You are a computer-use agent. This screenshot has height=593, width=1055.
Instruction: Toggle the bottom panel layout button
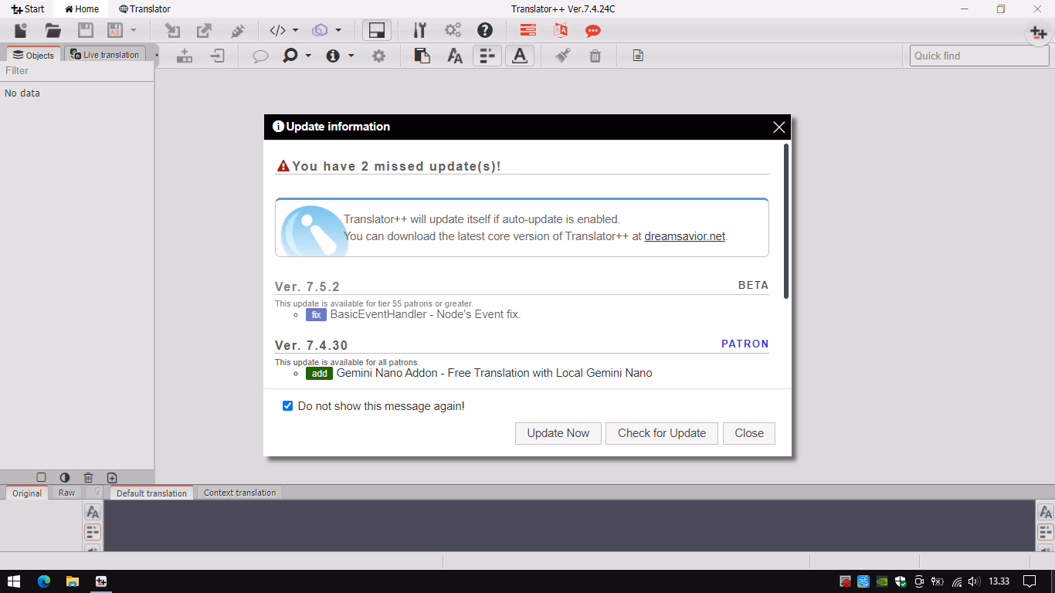pyautogui.click(x=377, y=31)
